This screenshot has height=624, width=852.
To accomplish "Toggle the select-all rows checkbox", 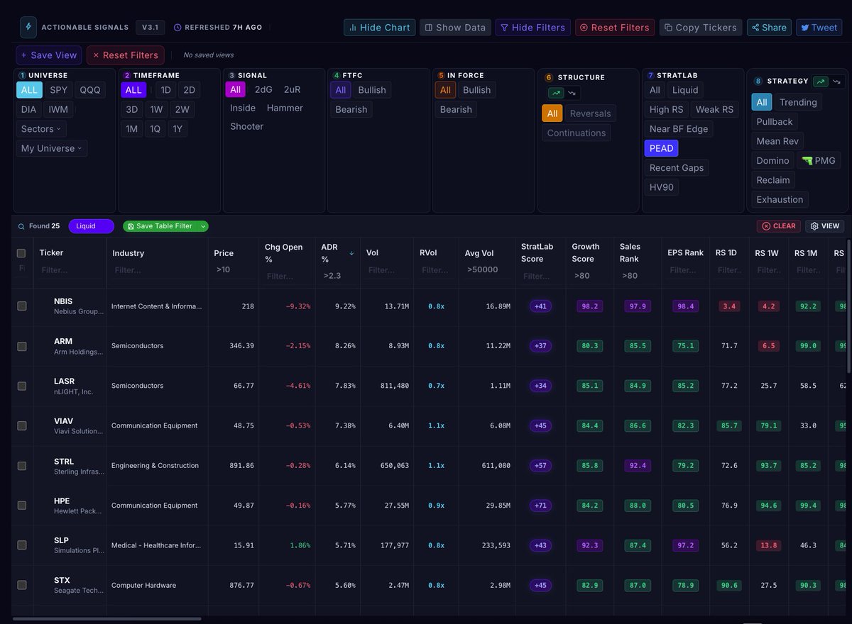I will [21, 253].
